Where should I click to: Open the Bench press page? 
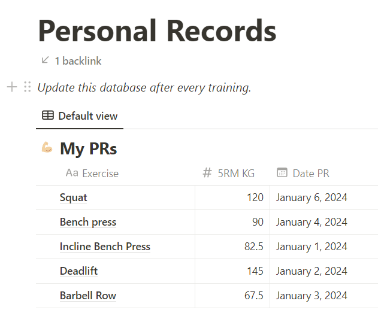[87, 222]
